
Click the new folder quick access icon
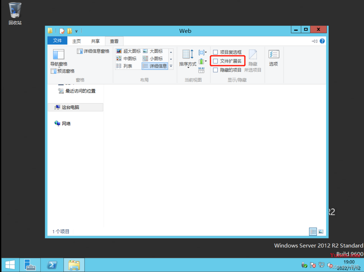69,31
